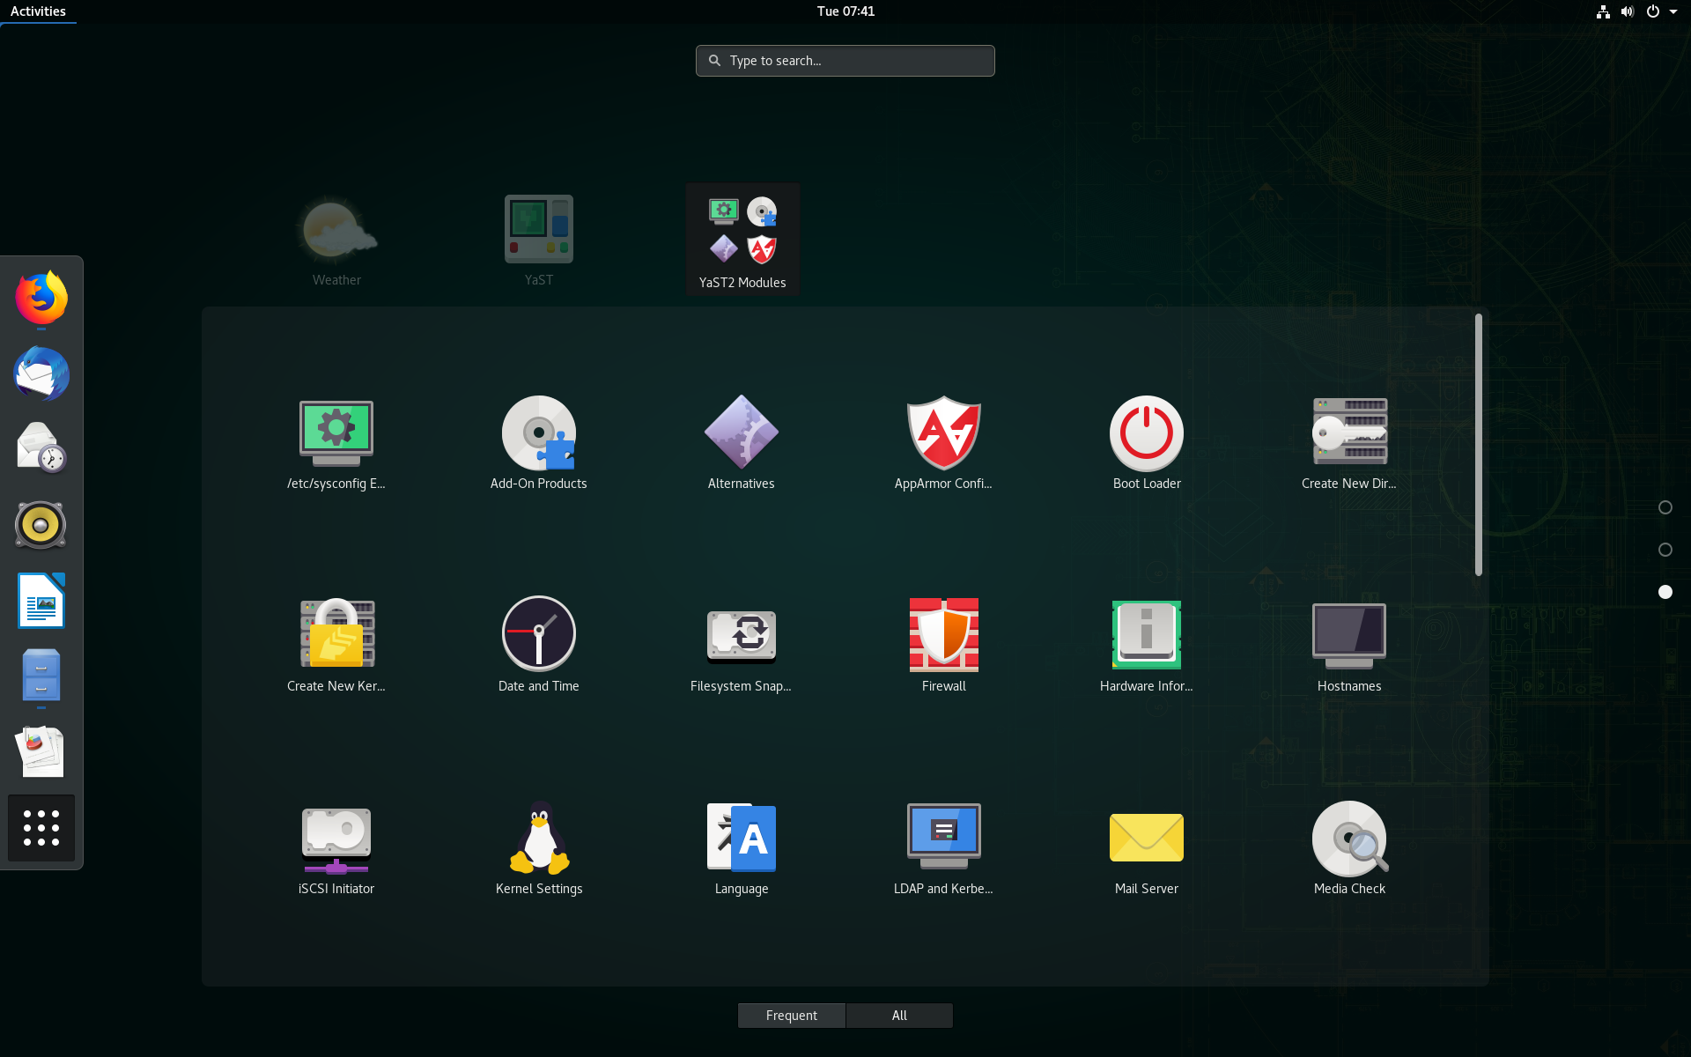This screenshot has width=1691, height=1057.
Task: Select the second page indicator dot
Action: click(1665, 550)
